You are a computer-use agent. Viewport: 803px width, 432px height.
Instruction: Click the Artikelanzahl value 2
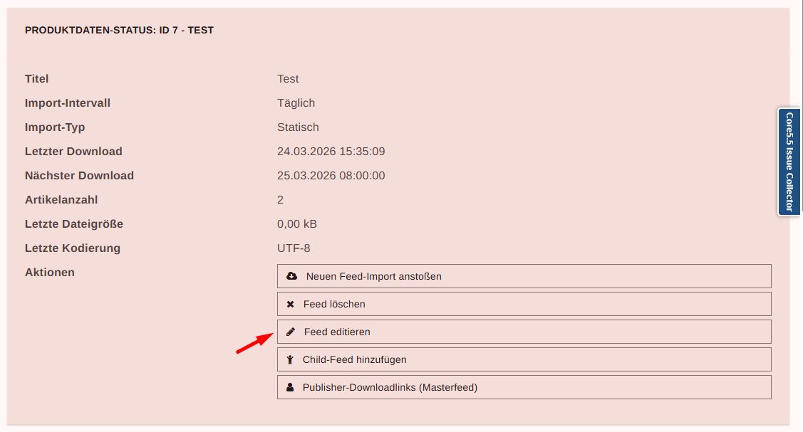(x=280, y=200)
